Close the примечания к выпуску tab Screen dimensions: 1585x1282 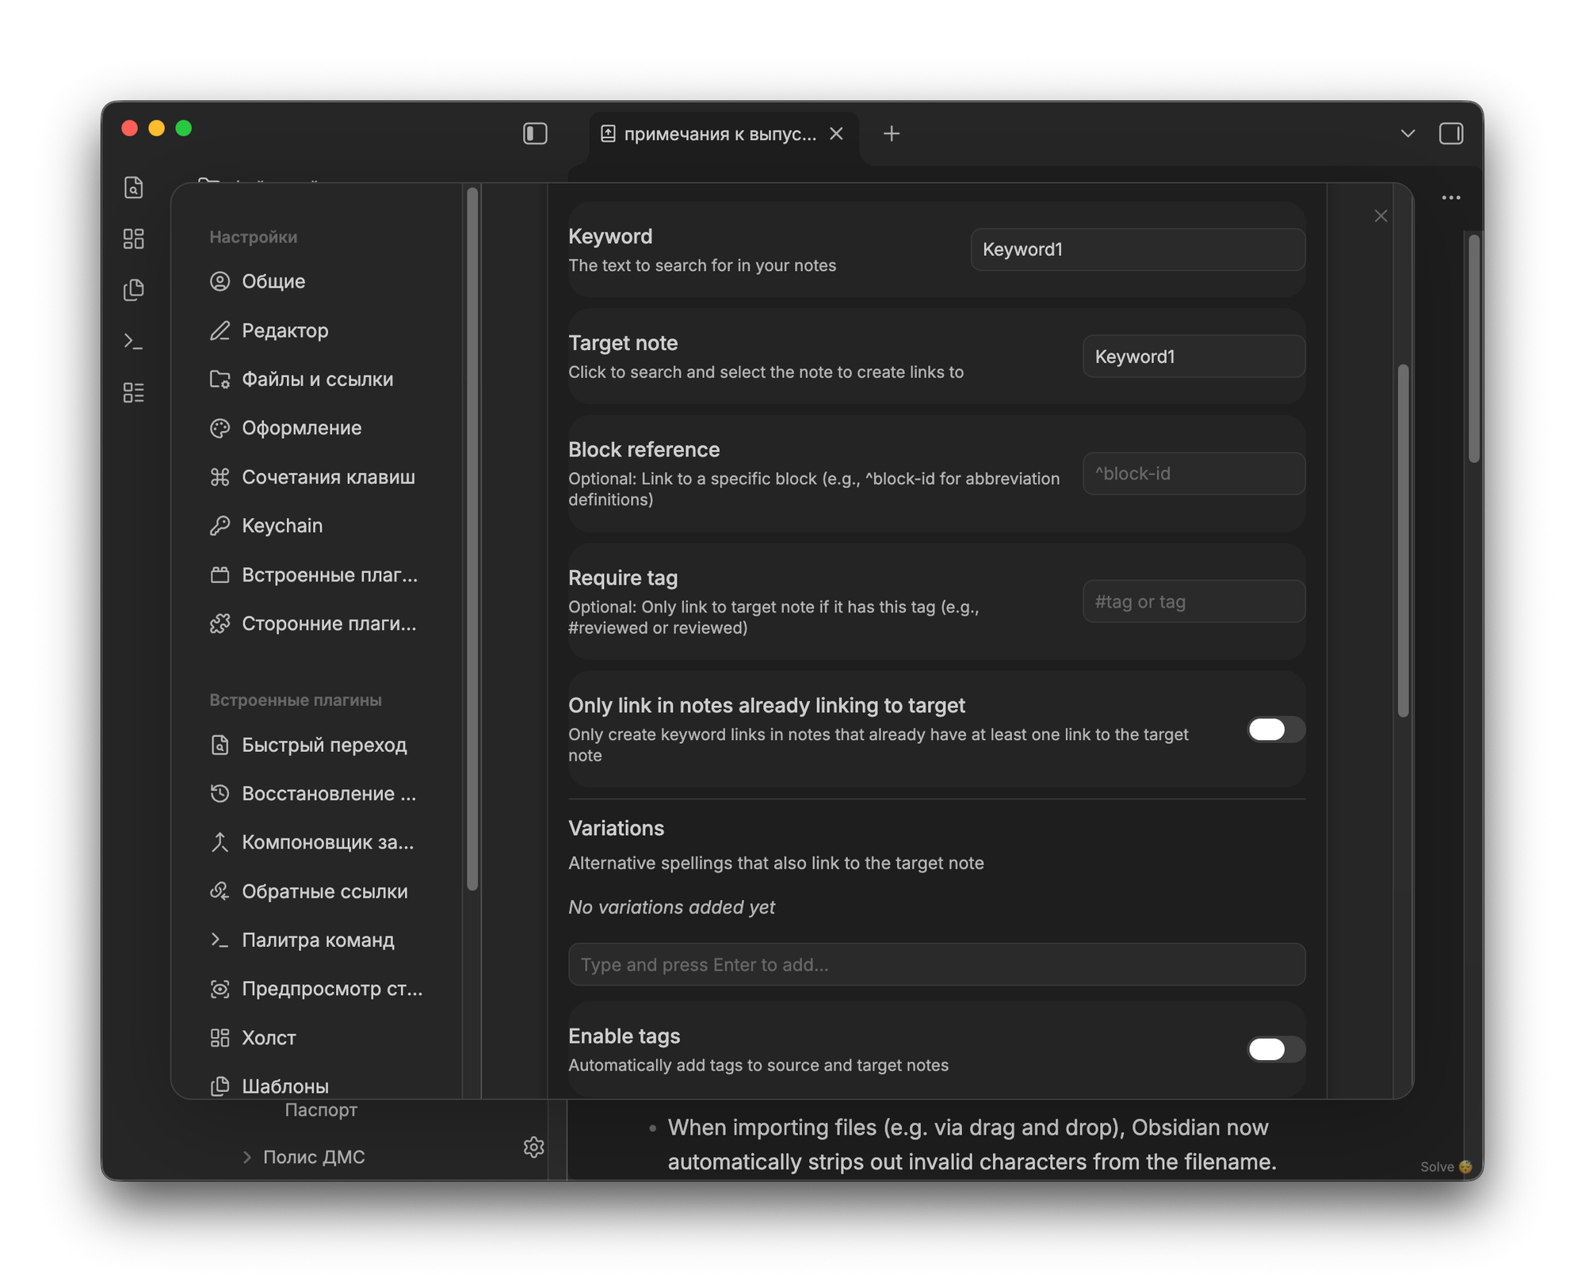click(x=836, y=134)
